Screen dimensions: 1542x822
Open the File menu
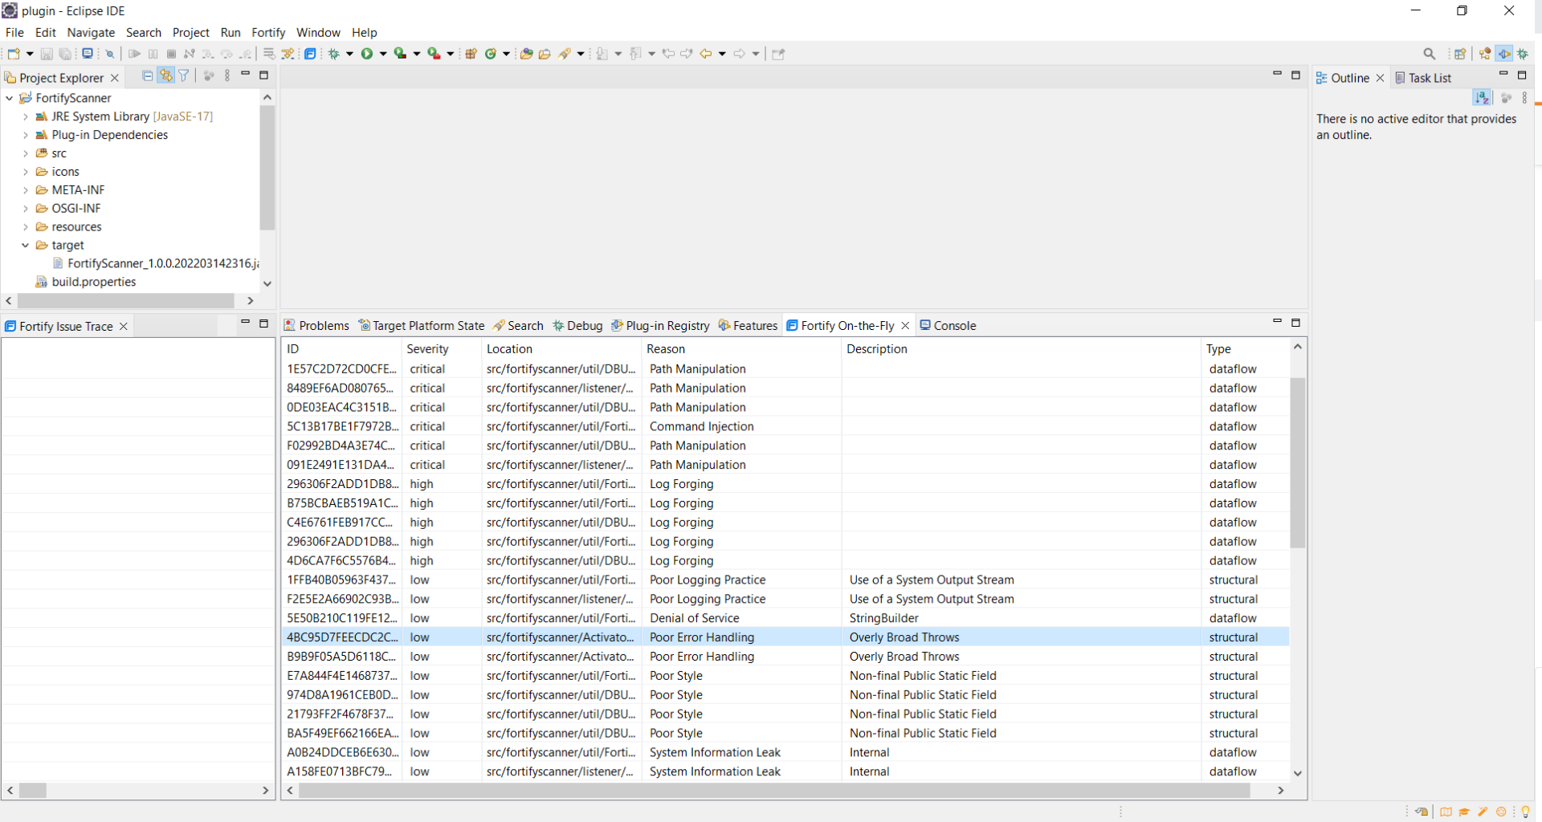[14, 32]
